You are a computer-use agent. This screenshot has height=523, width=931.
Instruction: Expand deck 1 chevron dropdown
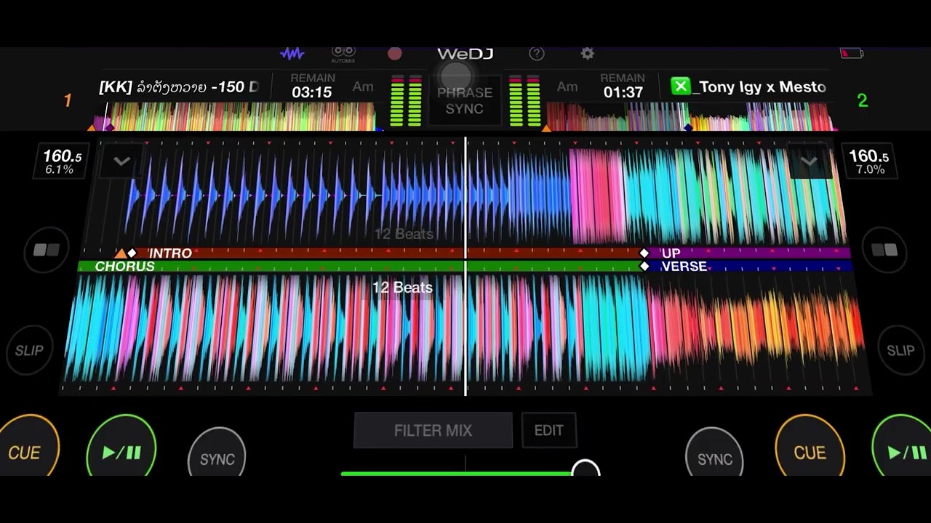(x=121, y=161)
